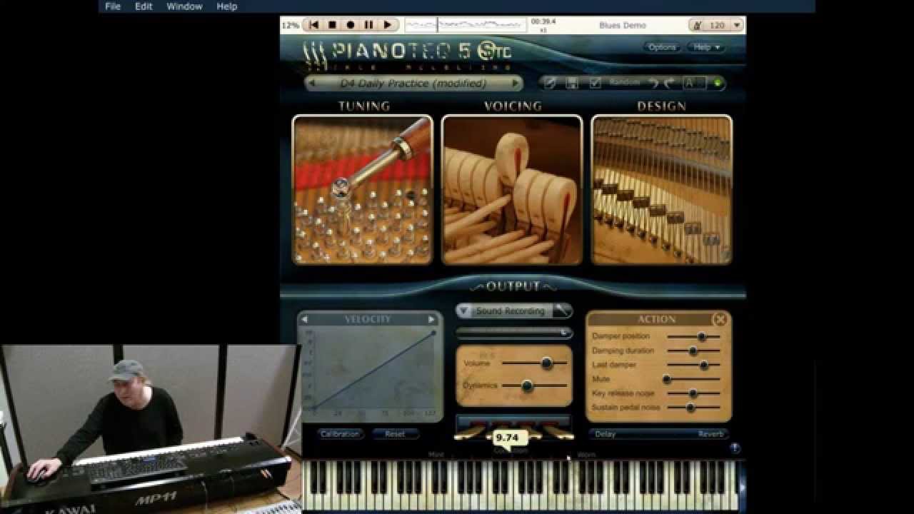Toggle the metronome icon
Screen dimensions: 914x514
pyautogui.click(x=698, y=25)
